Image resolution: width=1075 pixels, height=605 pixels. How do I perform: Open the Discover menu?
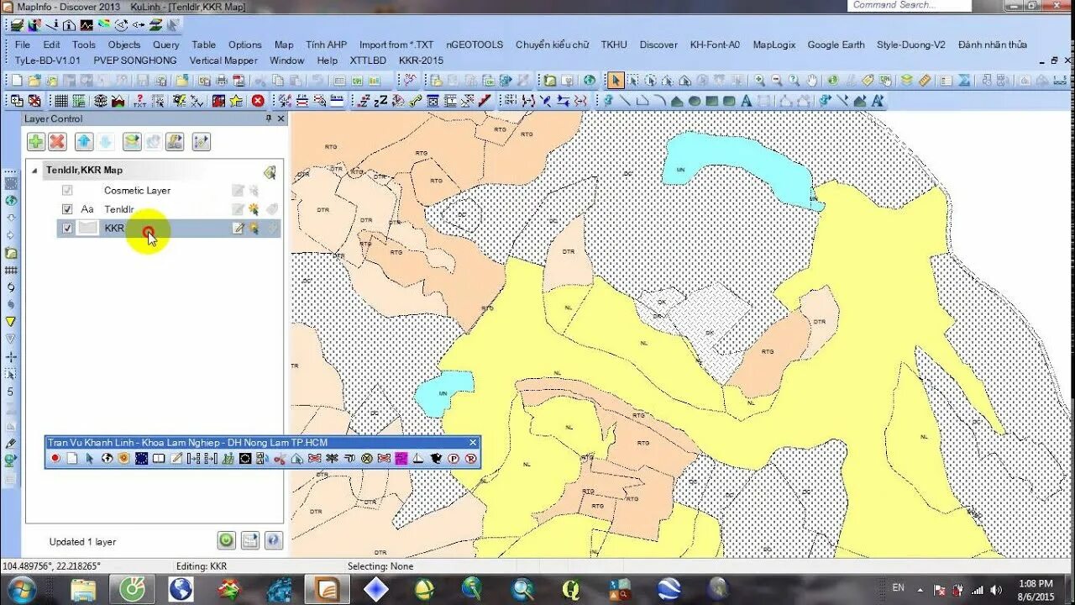(x=658, y=45)
